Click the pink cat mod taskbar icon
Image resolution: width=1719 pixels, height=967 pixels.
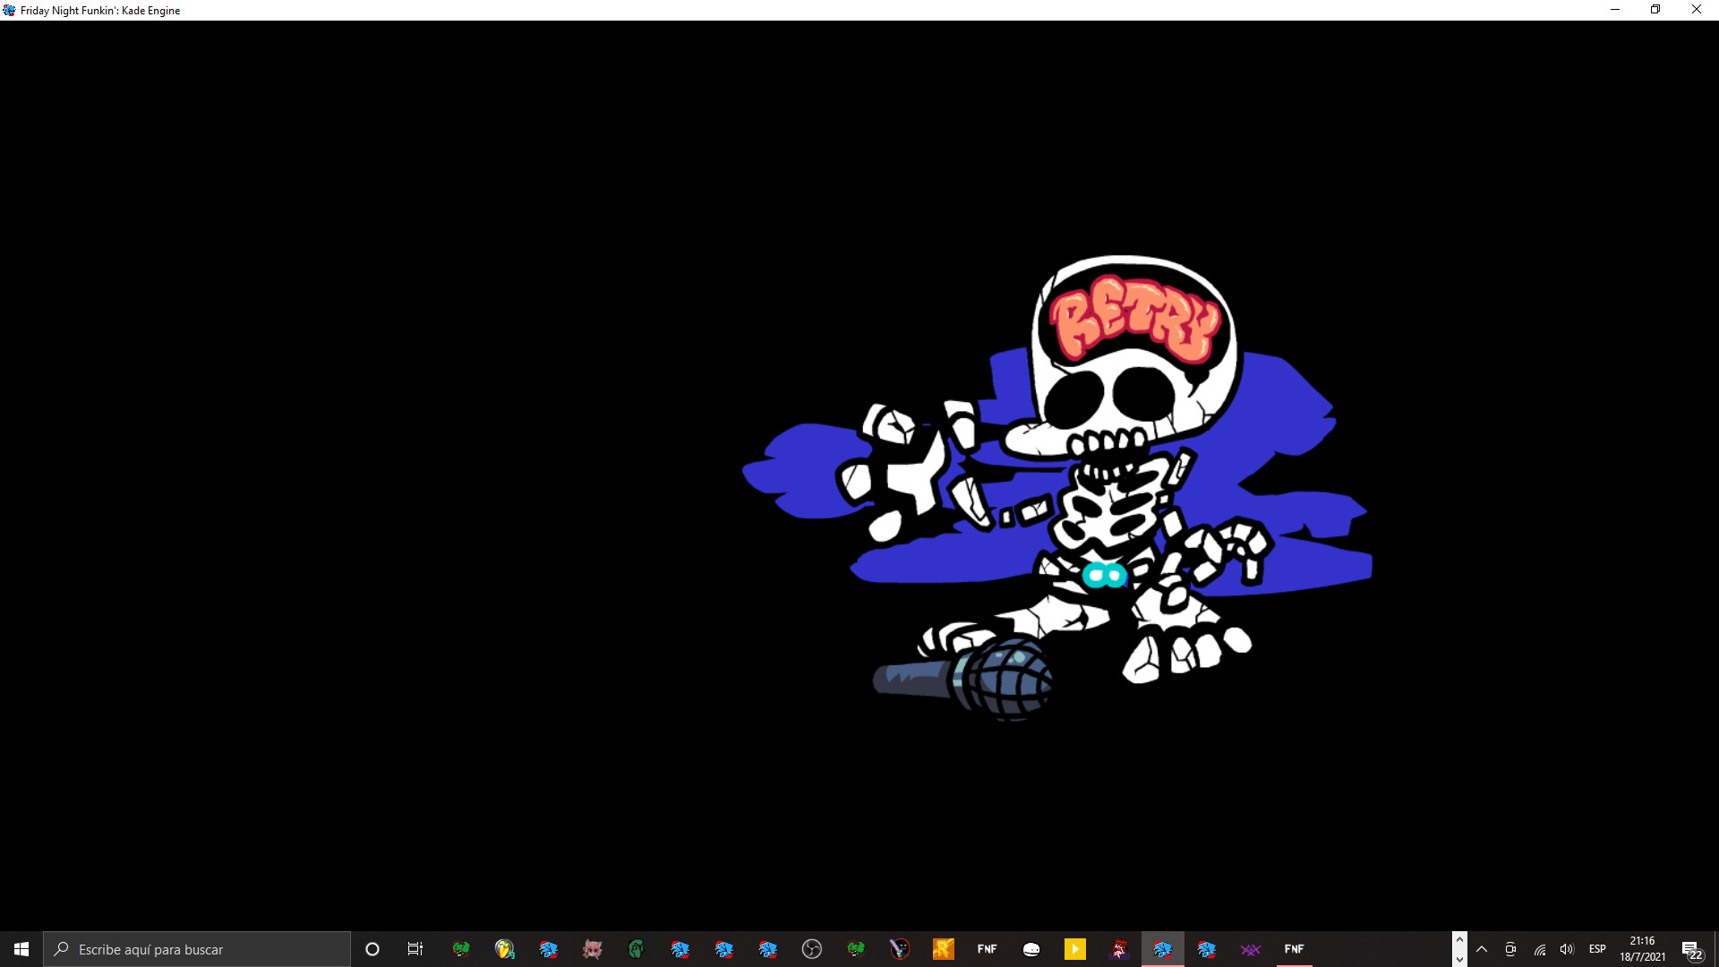[592, 948]
